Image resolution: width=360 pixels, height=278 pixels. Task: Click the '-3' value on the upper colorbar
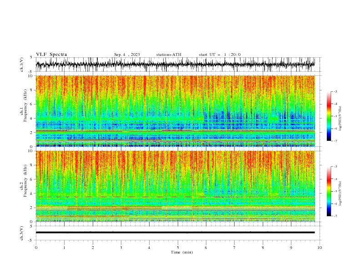coord(335,91)
